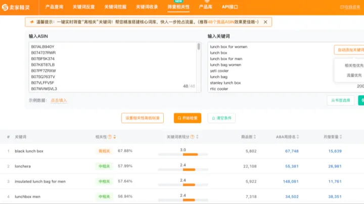Screen dimensions: 364x204
Task: Open the 关键词挖掘 menu
Action: 115,7
